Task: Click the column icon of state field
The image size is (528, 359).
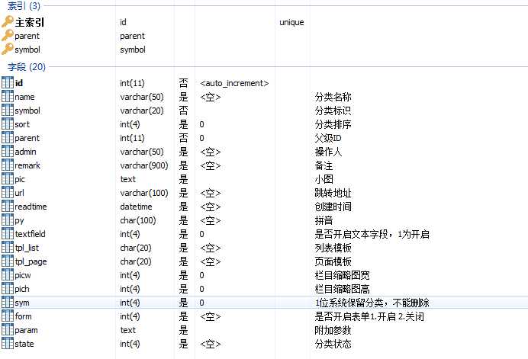Action: coord(8,344)
